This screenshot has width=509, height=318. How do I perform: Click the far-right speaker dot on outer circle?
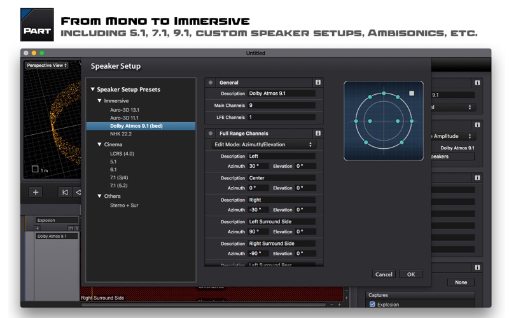point(412,121)
